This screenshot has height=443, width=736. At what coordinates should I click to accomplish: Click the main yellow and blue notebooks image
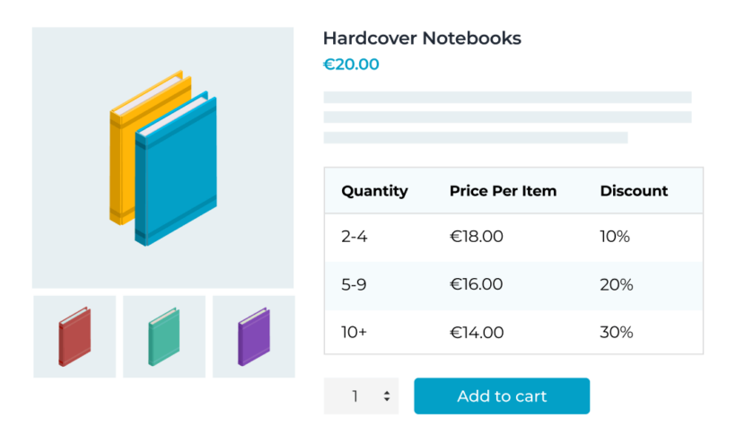click(x=162, y=158)
